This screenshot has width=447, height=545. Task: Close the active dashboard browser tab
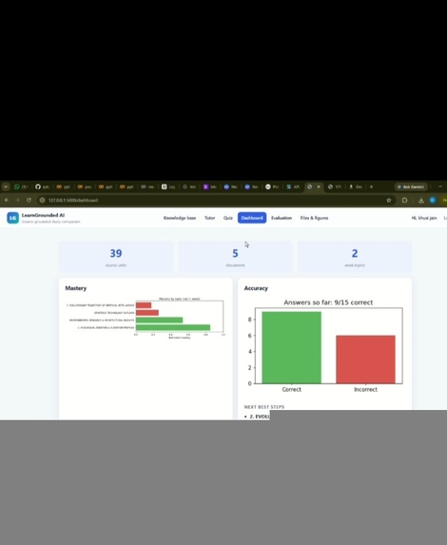tap(319, 187)
